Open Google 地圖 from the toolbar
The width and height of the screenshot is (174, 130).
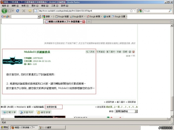pos(62,17)
